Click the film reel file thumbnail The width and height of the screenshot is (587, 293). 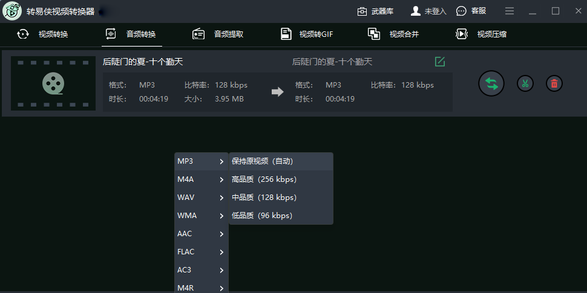53,83
